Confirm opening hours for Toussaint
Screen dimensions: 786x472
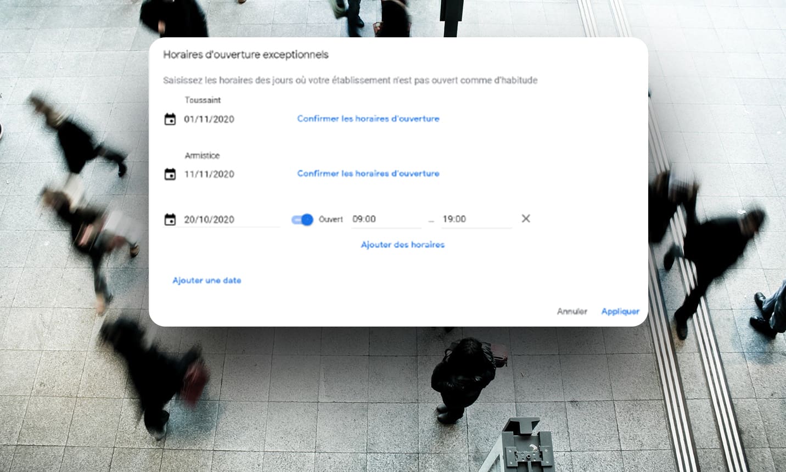tap(368, 119)
